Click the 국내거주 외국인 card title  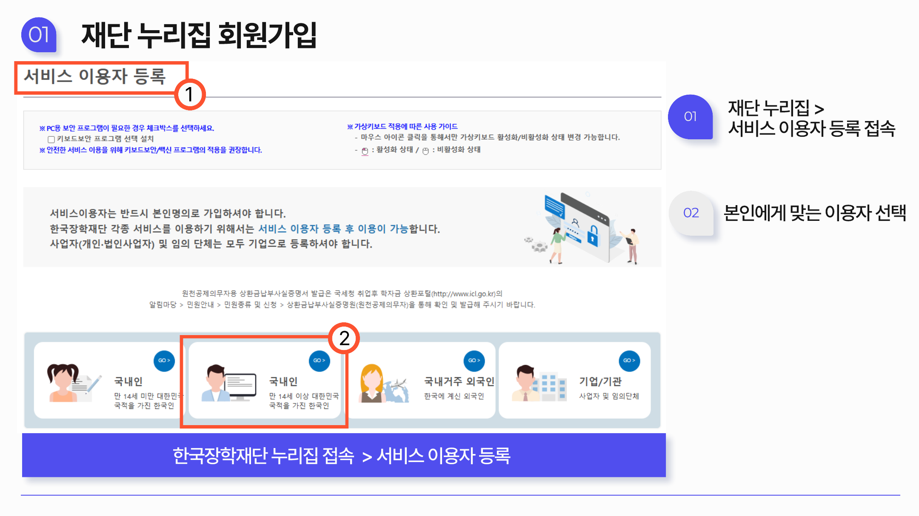click(x=459, y=381)
